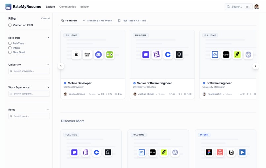Open the Software Engineer resume title
Viewport: 266px width, 168px height.
[219, 83]
